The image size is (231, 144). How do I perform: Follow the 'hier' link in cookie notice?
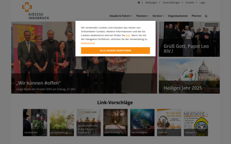tap(128, 35)
